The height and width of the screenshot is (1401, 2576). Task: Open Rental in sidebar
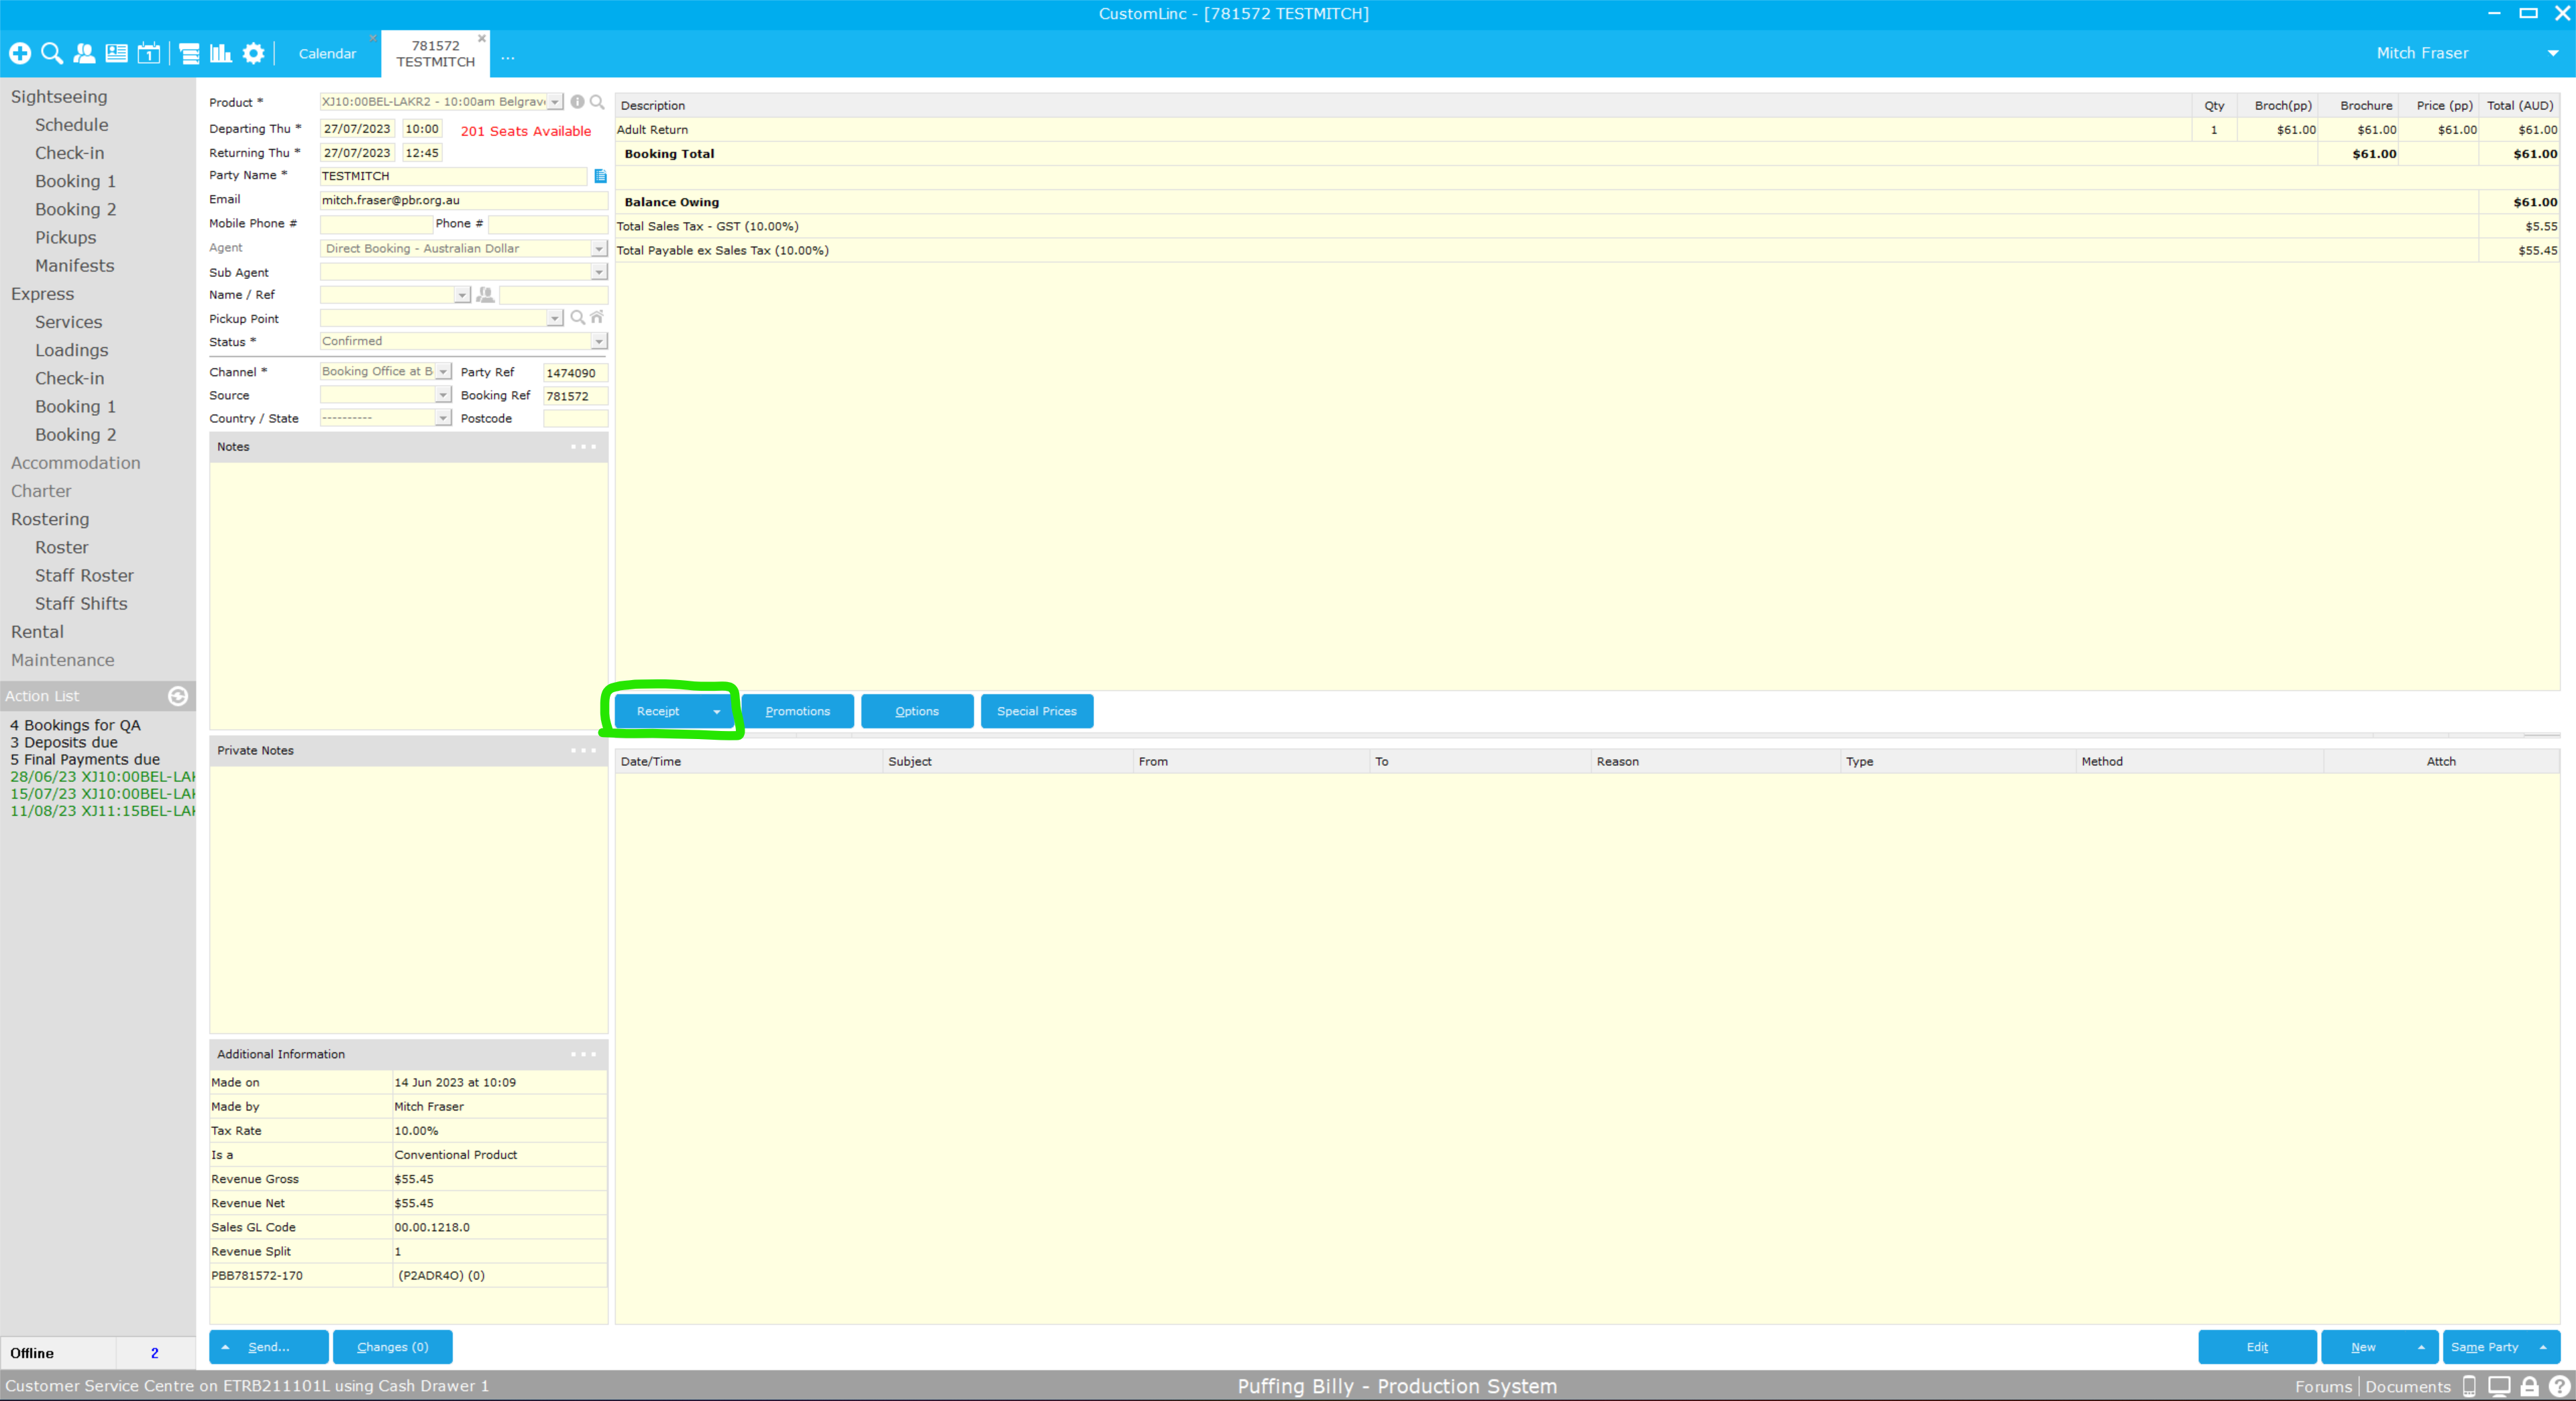click(x=37, y=632)
